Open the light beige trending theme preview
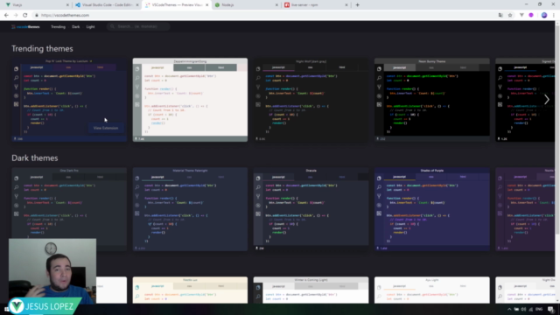Viewport: 560px width, 315px height. [190, 100]
